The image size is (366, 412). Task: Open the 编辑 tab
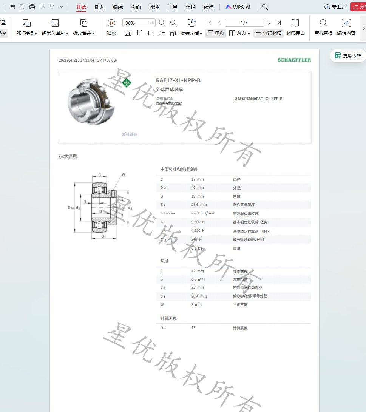click(117, 7)
